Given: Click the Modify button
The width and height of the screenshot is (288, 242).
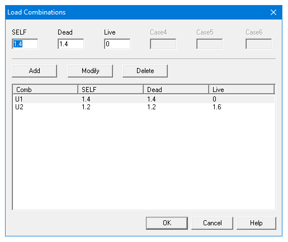Looking at the screenshot, I should (x=90, y=71).
